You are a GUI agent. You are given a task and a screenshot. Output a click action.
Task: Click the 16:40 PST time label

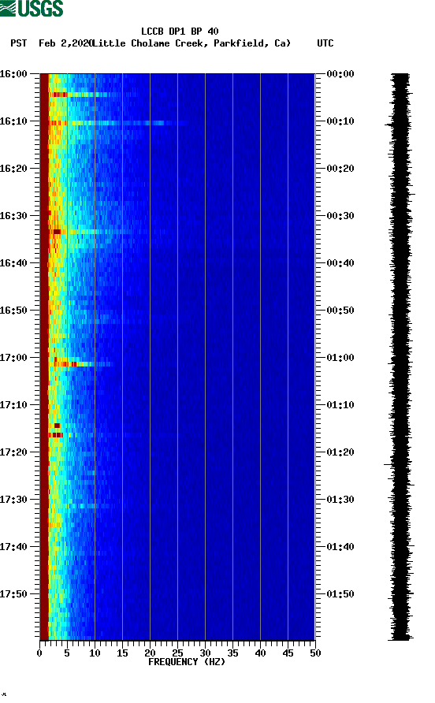13,263
